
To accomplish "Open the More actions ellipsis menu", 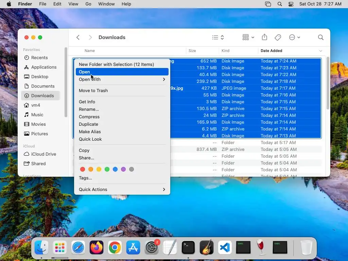I will tap(295, 37).
